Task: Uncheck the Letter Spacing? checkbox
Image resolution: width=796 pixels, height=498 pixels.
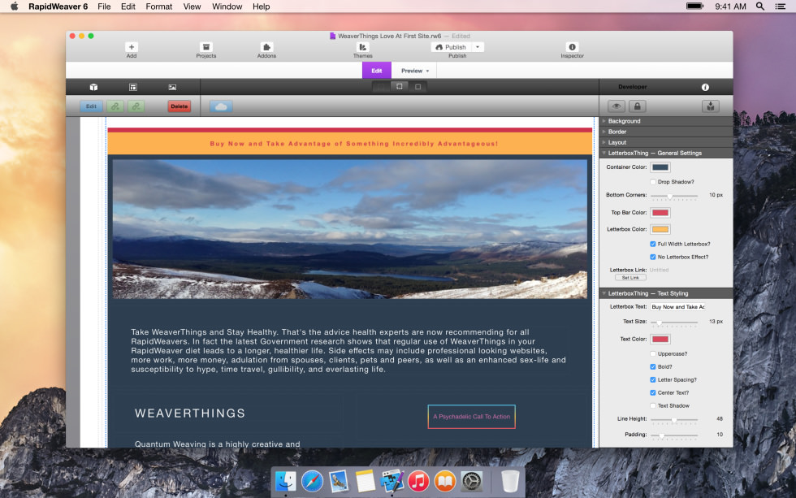Action: (653, 379)
